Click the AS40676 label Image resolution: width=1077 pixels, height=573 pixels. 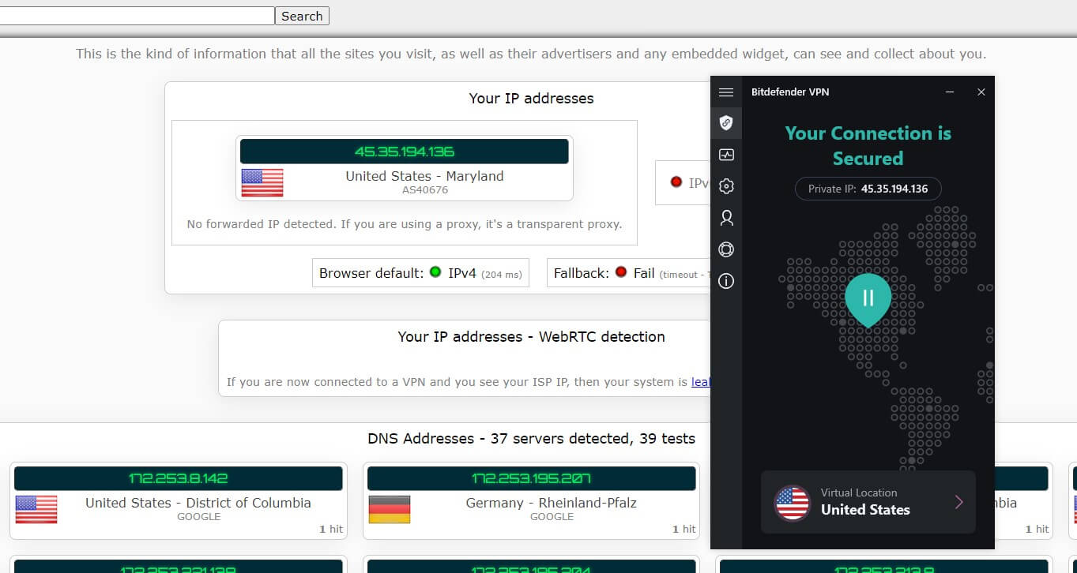coord(424,190)
